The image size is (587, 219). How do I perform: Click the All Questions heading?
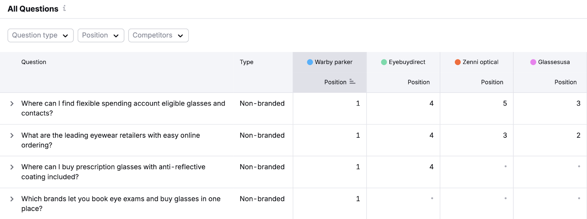(33, 9)
